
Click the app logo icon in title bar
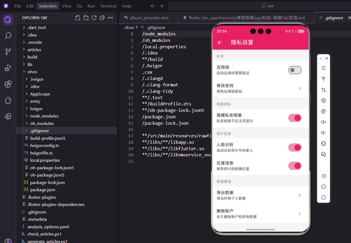(6, 6)
